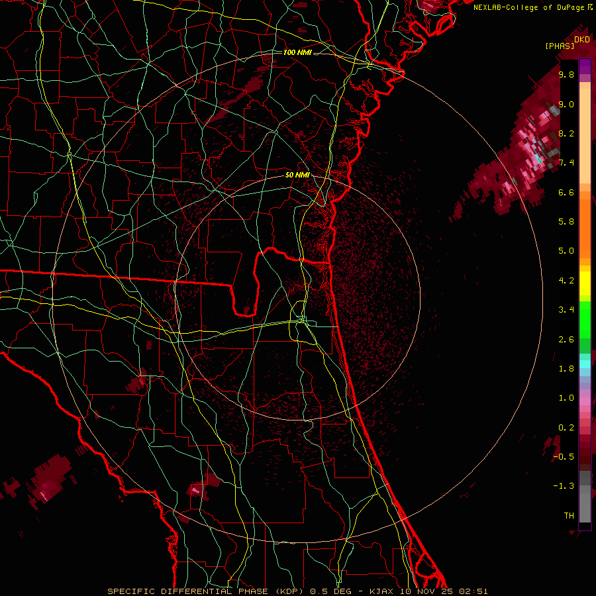
Task: Click "0.5 DEG" elevation in the bottom caption
Action: pos(330,591)
